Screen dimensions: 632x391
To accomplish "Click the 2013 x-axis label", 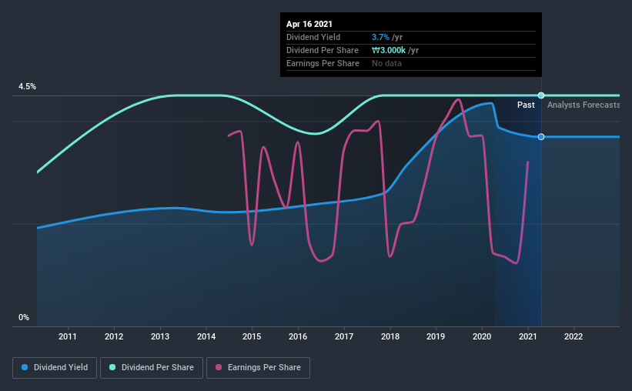I will pos(160,336).
